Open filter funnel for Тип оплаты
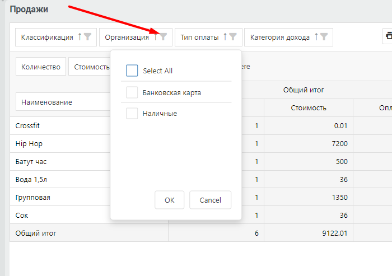This screenshot has height=276, width=392. (233, 37)
